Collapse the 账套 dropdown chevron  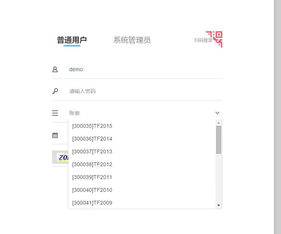point(217,113)
